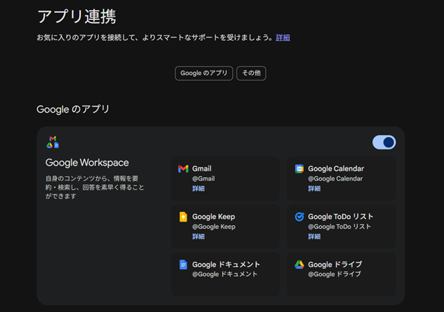Screen dimensions: 444x312
Task: Click the Google ToDo リスト title
Action: (341, 217)
